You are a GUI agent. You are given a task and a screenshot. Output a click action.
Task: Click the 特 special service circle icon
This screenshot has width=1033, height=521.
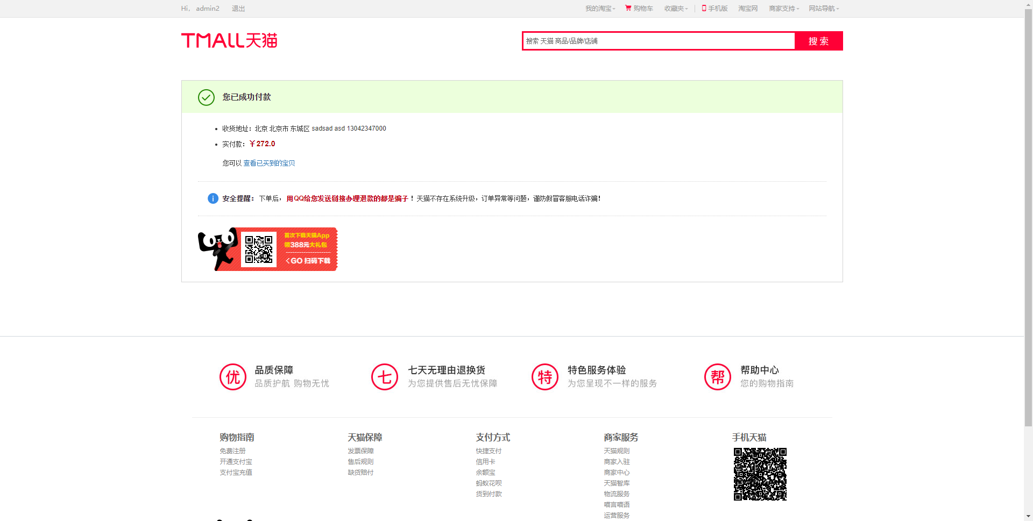545,377
